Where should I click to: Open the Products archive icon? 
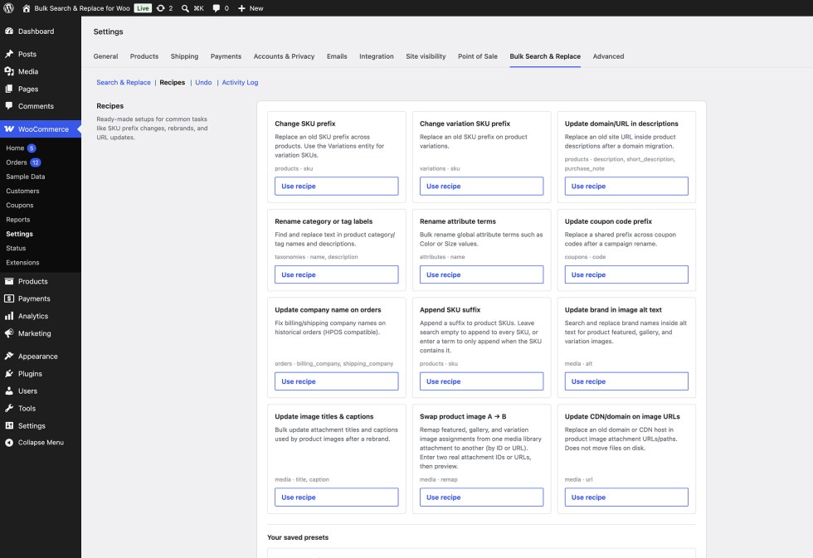pyautogui.click(x=9, y=281)
